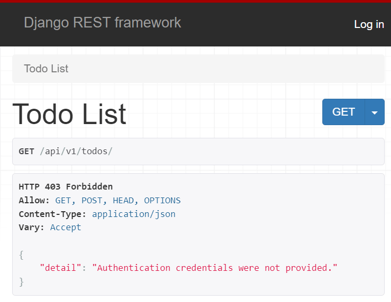Viewport: 391px width, 302px height.
Task: Open the Log in page
Action: [369, 24]
